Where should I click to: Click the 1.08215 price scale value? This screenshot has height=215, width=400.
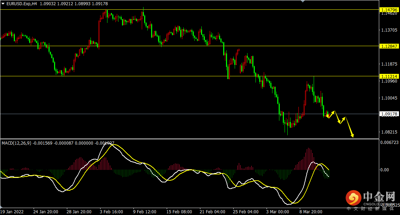pyautogui.click(x=389, y=132)
